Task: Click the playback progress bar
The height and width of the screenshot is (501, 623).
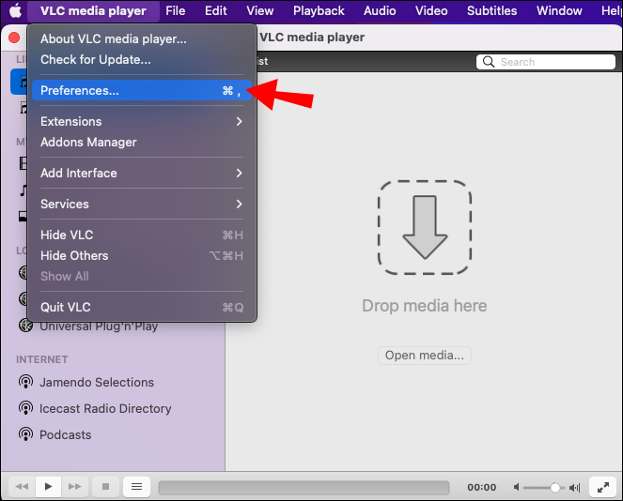Action: pos(304,488)
